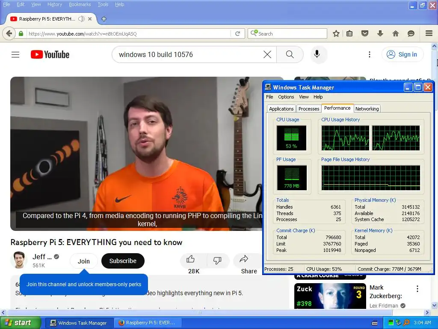Viewport: 438px width, 329px height.
Task: Open options for Mark Zuckerberg video
Action: (x=417, y=289)
